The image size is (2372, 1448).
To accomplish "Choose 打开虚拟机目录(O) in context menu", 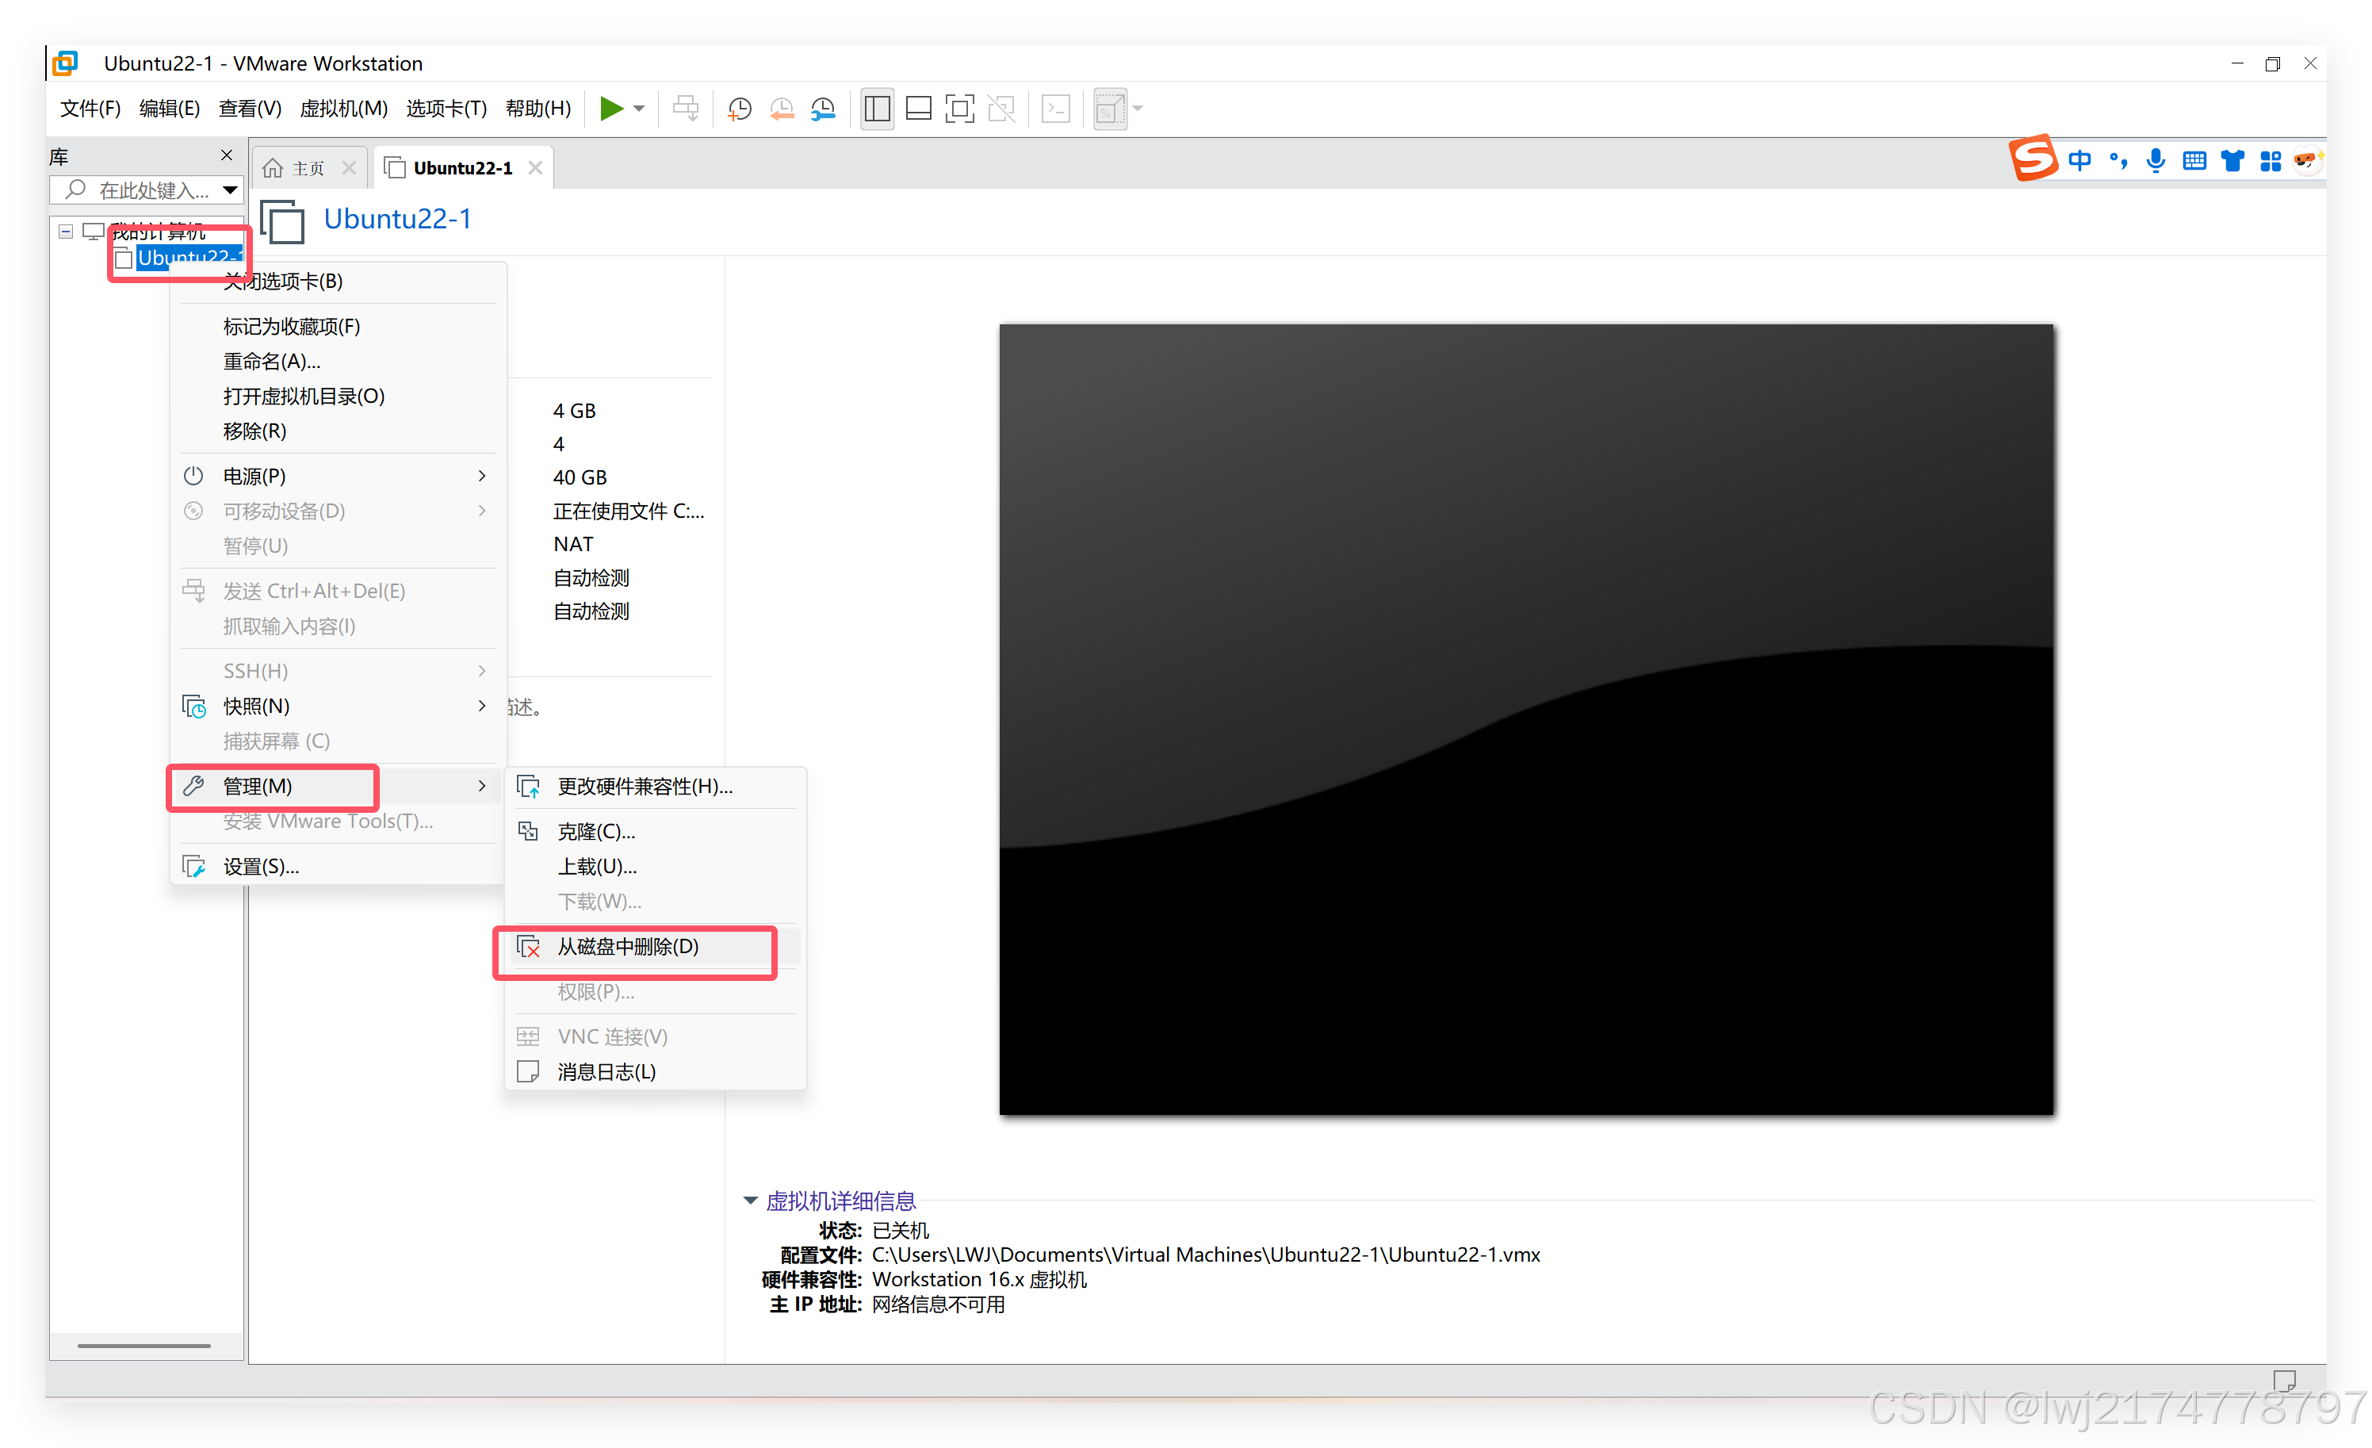I will point(338,396).
